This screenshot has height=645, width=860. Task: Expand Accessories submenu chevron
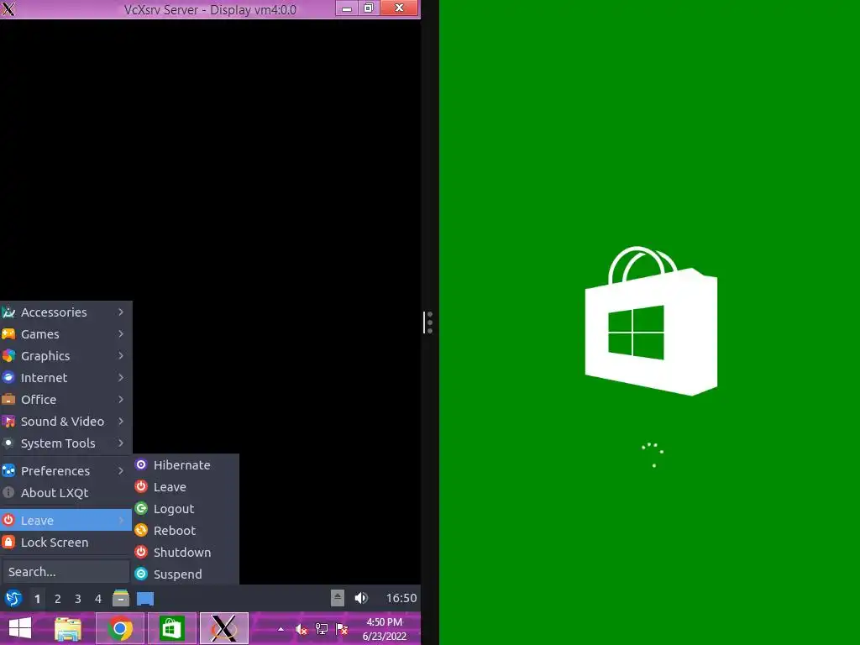121,312
